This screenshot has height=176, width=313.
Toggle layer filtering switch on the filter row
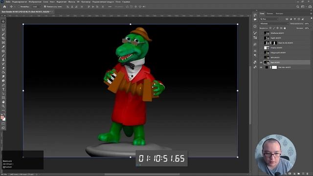point(312,19)
